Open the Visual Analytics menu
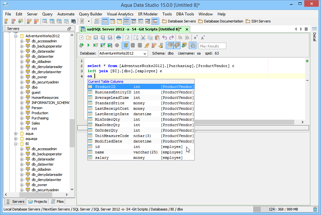 point(120,14)
